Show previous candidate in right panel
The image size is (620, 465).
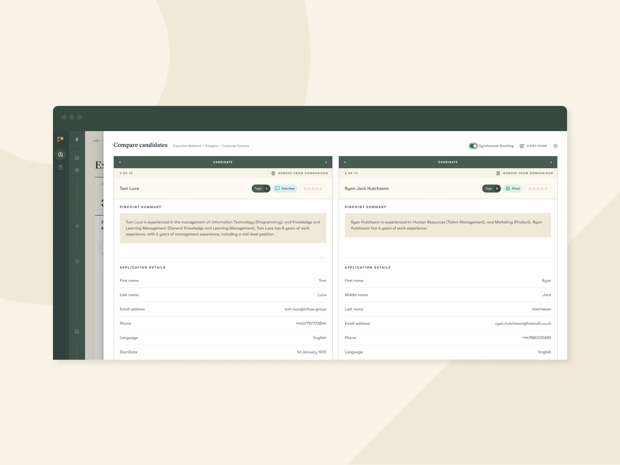pos(345,162)
